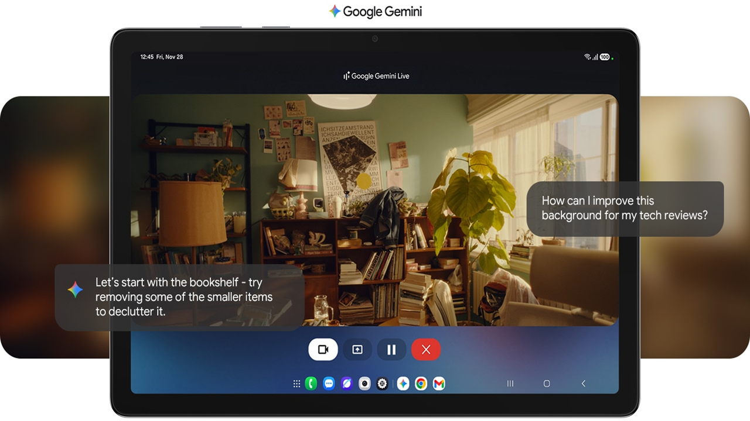Tap the battery indicator in status bar

pyautogui.click(x=605, y=57)
